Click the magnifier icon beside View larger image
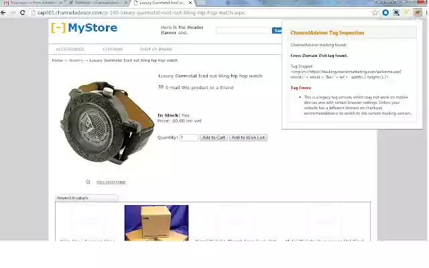429x268 pixels. click(x=88, y=182)
